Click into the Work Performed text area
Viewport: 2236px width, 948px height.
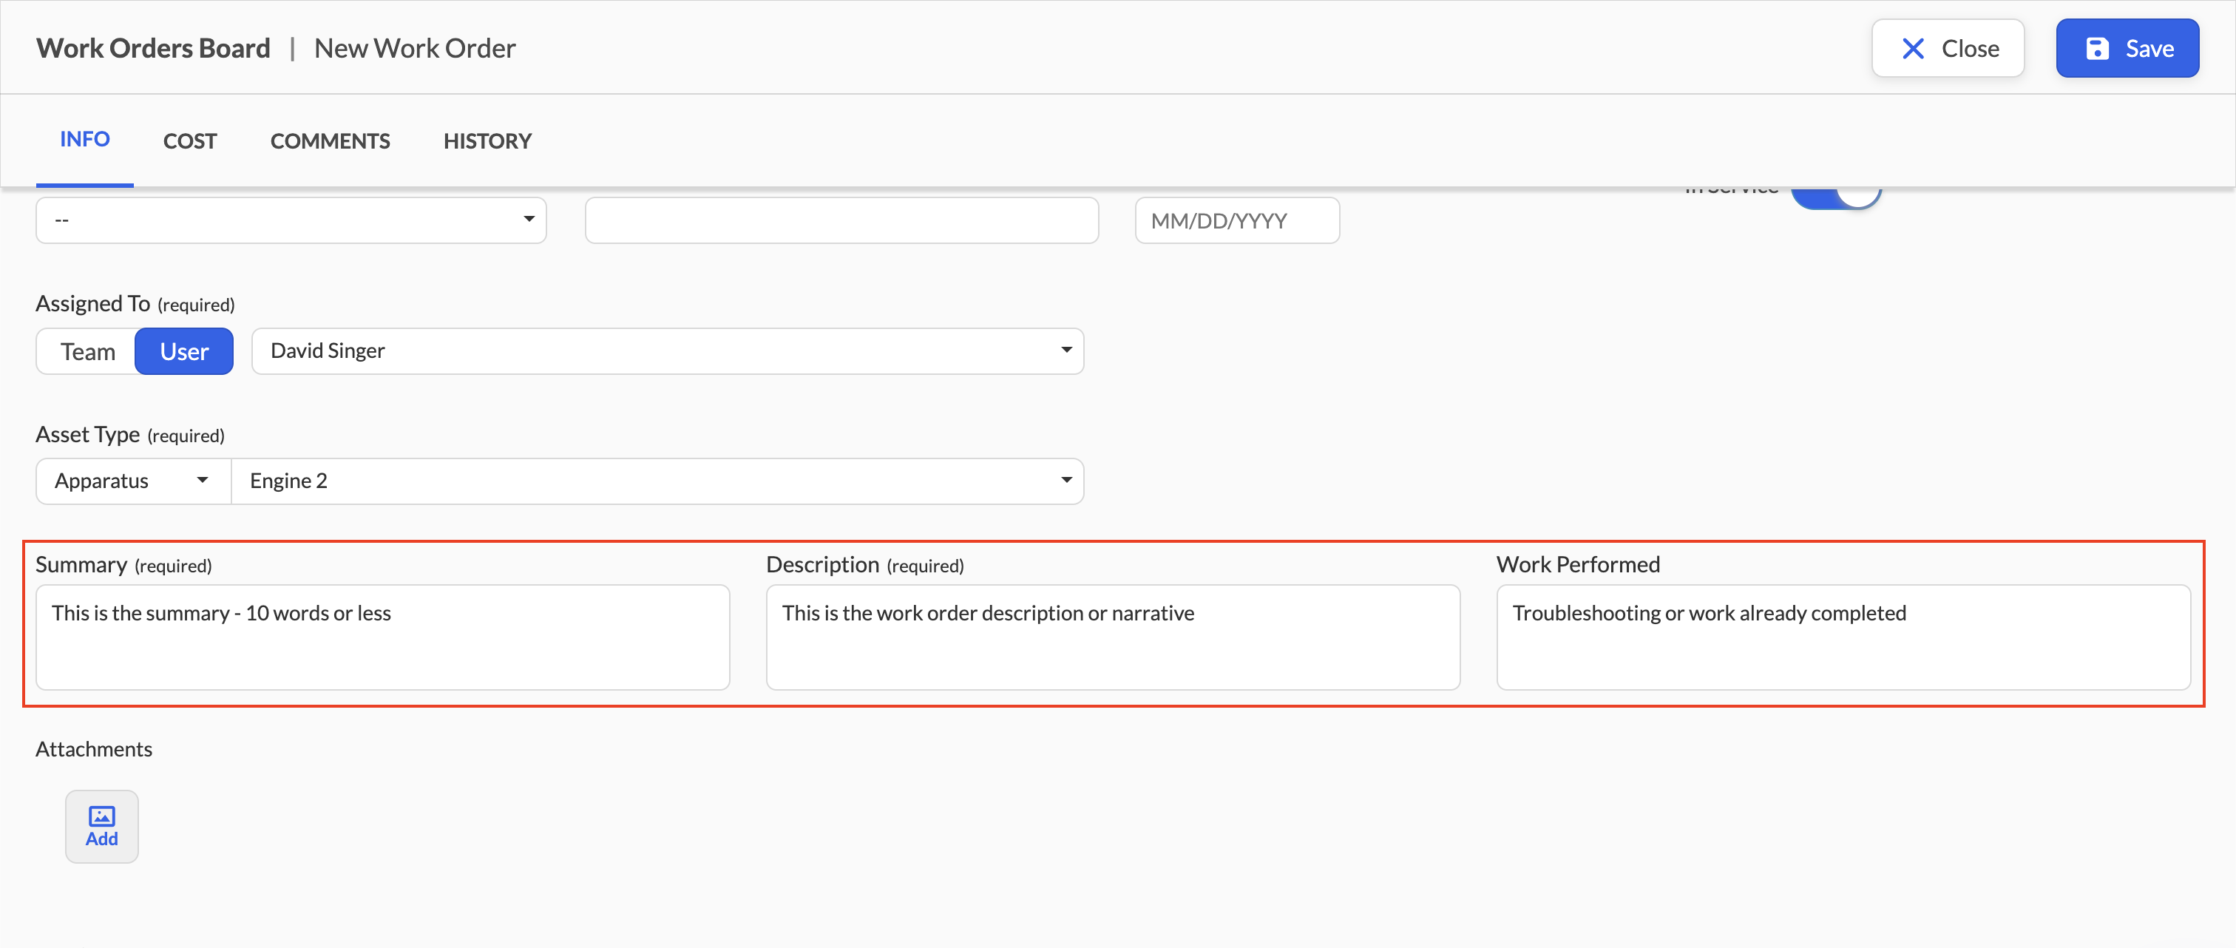1843,637
